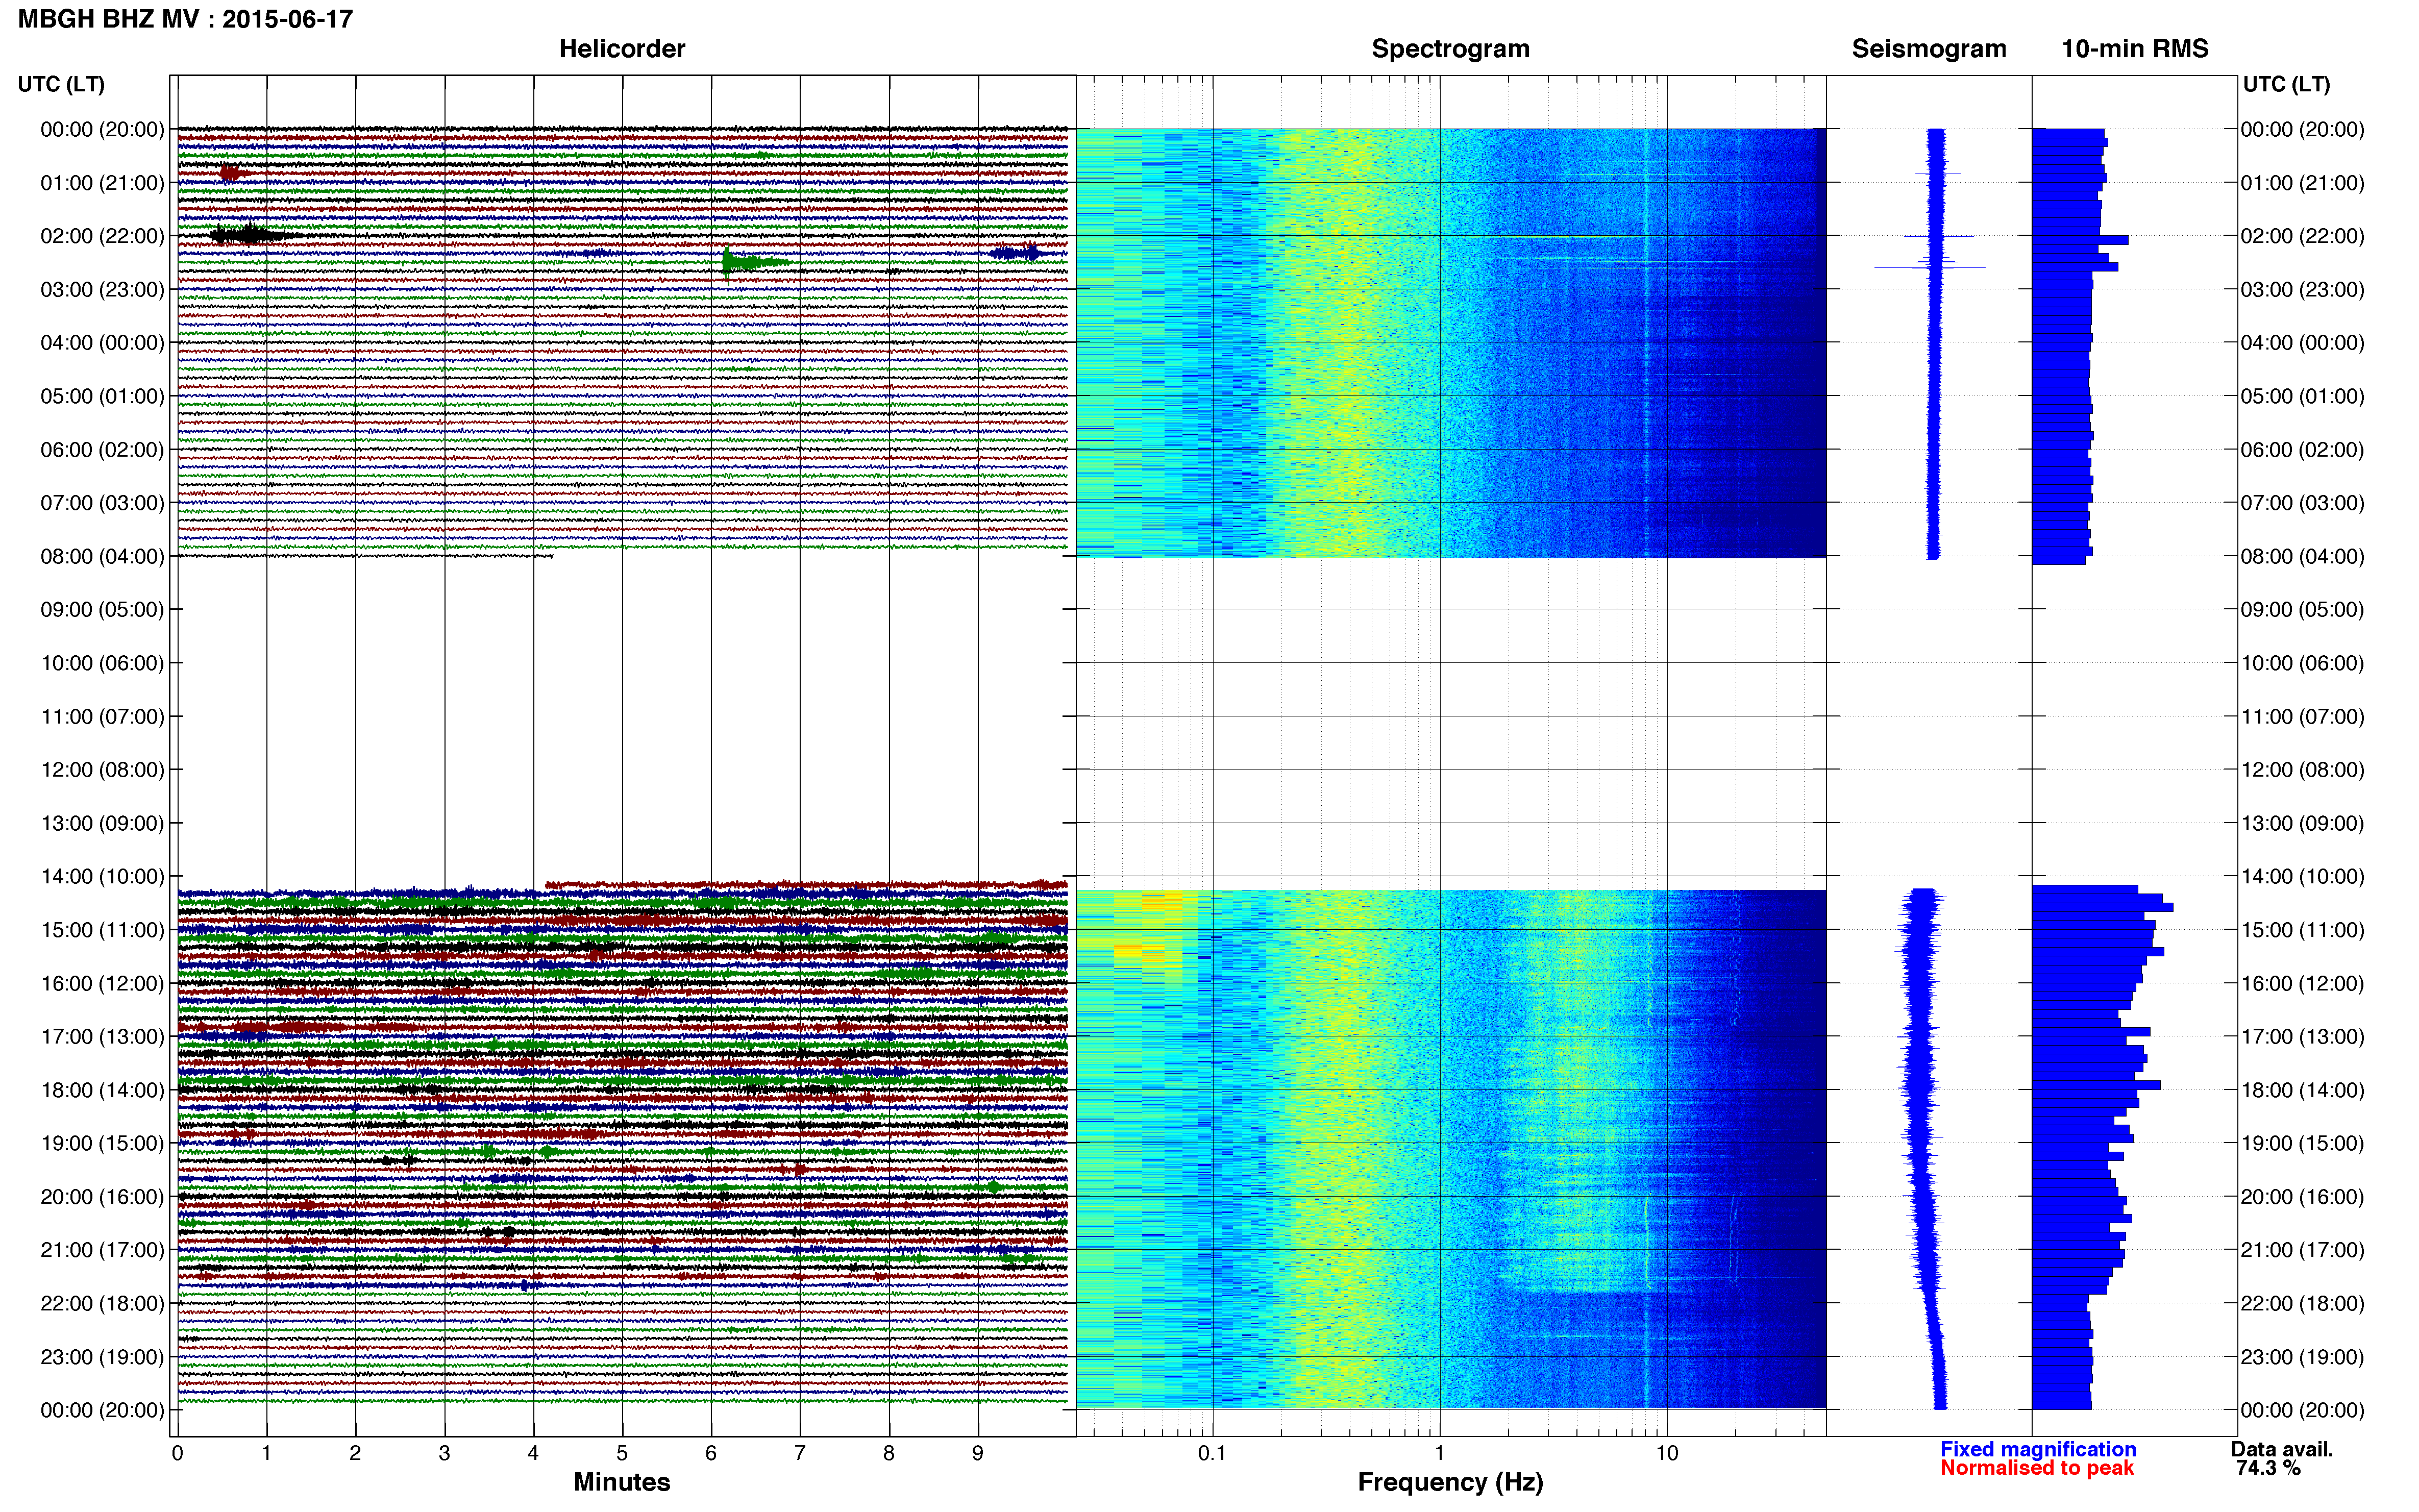2419x1512 pixels.
Task: Click the 'Normalised to peak' legend text
Action: (2036, 1468)
